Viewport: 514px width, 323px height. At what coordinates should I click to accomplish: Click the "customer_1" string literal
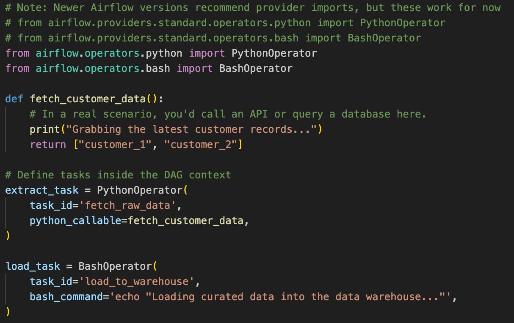(x=116, y=145)
